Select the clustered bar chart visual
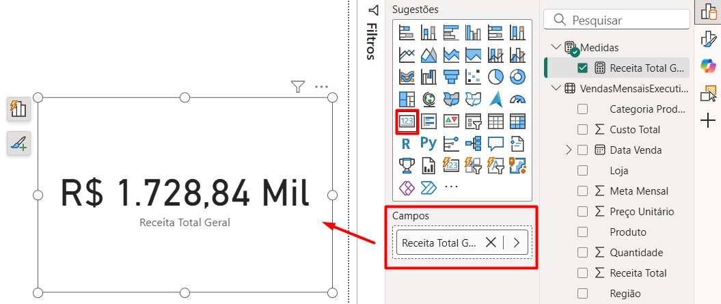This screenshot has width=721, height=304. [x=451, y=33]
